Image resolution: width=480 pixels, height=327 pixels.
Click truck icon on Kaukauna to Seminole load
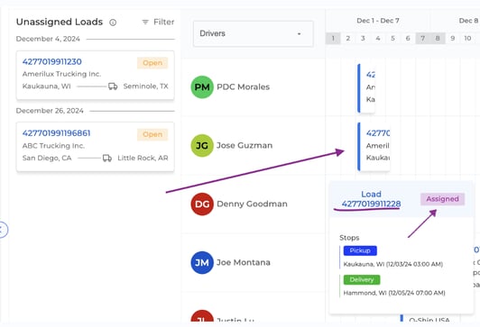113,86
